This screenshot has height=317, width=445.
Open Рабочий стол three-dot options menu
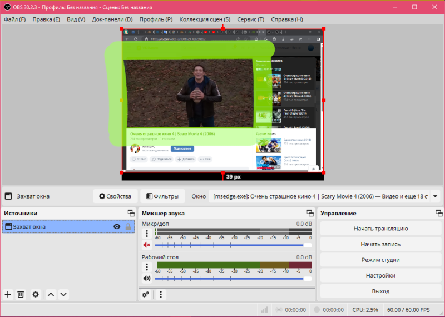click(147, 267)
